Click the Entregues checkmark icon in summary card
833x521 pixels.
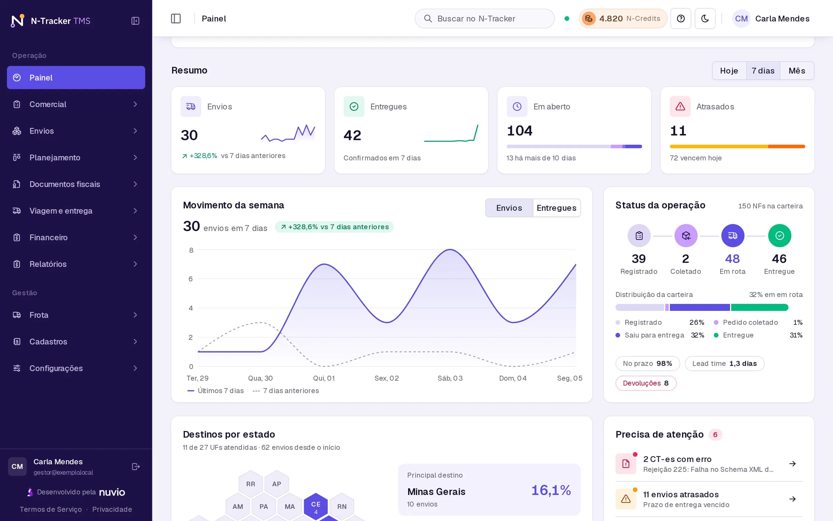tap(354, 106)
